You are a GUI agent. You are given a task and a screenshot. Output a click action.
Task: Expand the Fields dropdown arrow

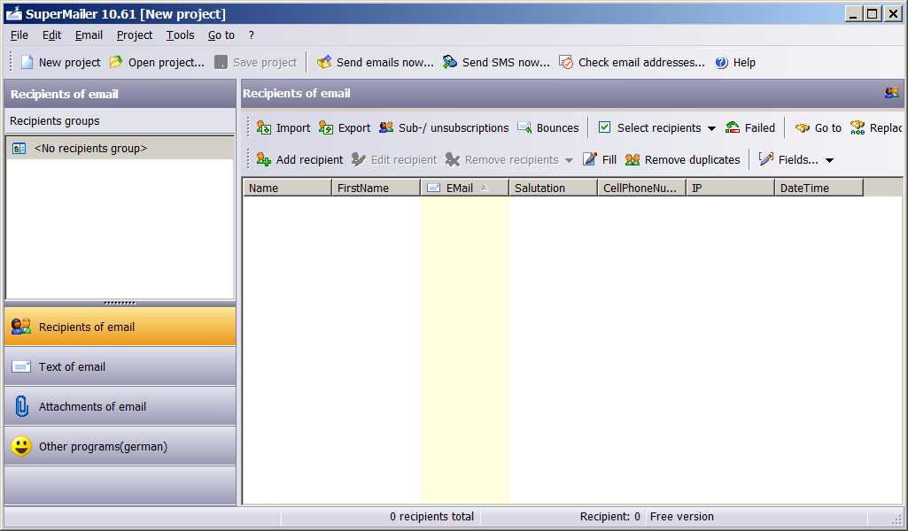(x=829, y=161)
